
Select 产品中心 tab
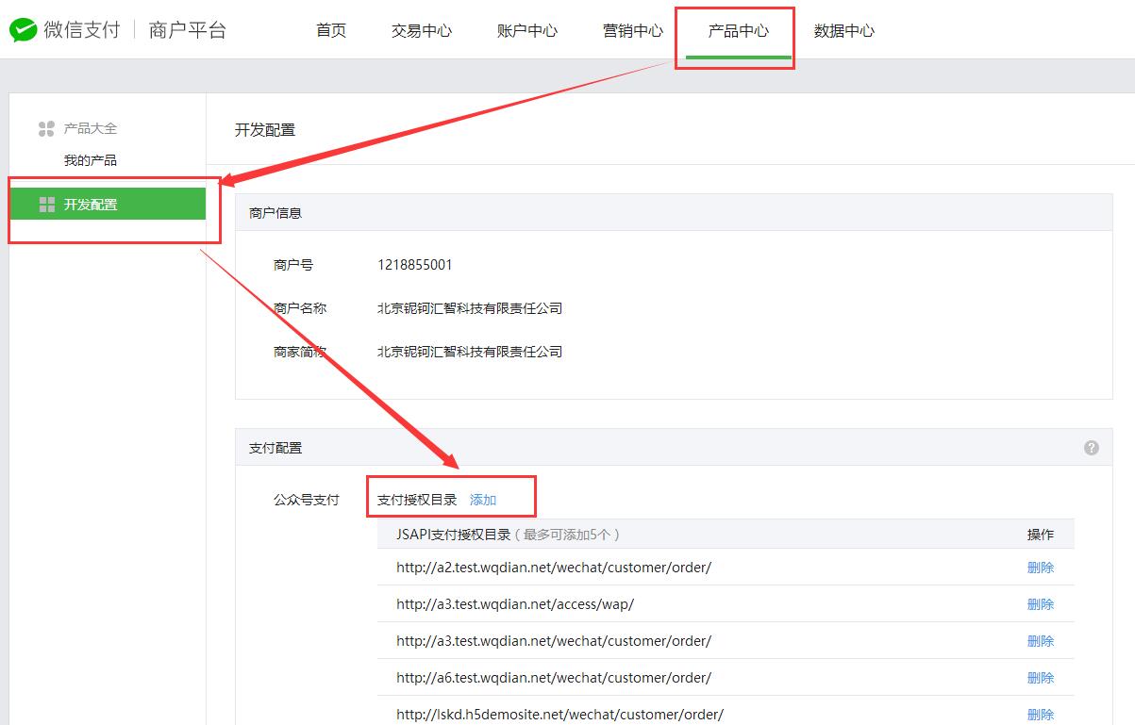(739, 30)
